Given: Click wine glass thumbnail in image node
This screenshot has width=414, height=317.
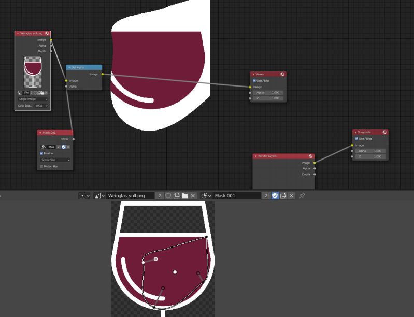Looking at the screenshot, I should (x=33, y=72).
